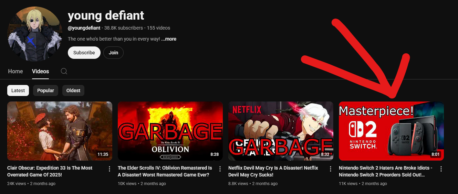The height and width of the screenshot is (194, 458).
Task: Open Nintendo Switch 2 Haters video title
Action: pos(386,171)
